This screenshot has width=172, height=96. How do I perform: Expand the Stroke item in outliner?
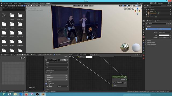(147, 11)
